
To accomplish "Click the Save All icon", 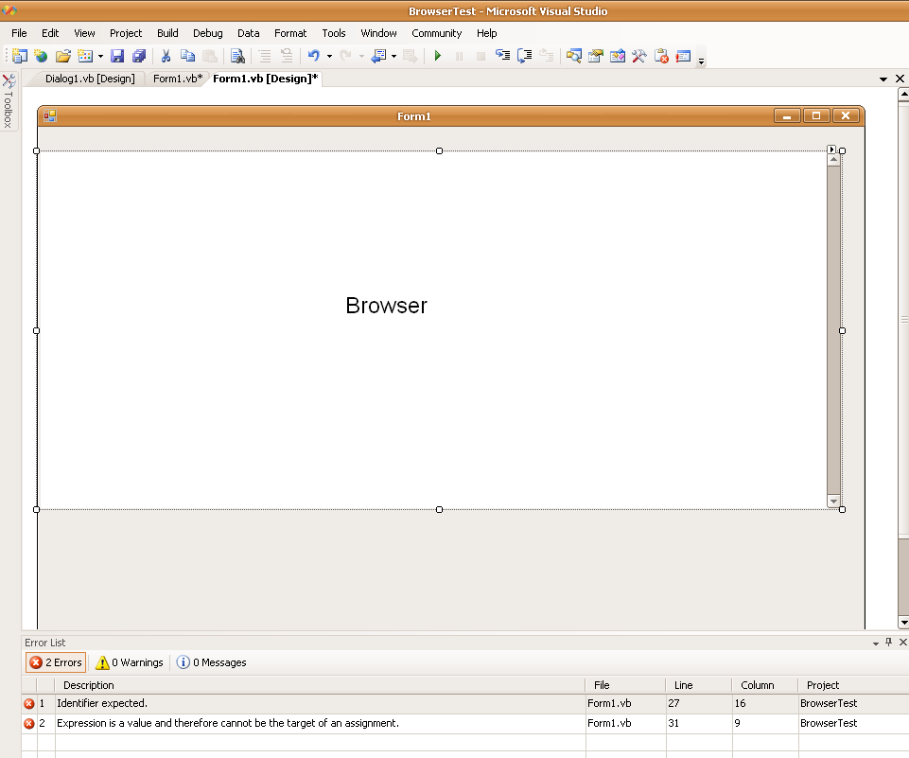I will coord(139,56).
